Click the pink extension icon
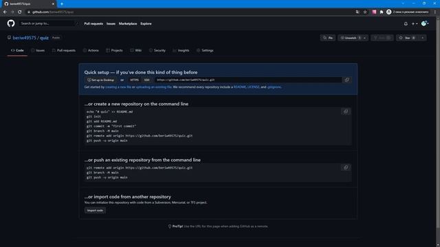The width and height of the screenshot is (440, 247). pyautogui.click(x=374, y=12)
